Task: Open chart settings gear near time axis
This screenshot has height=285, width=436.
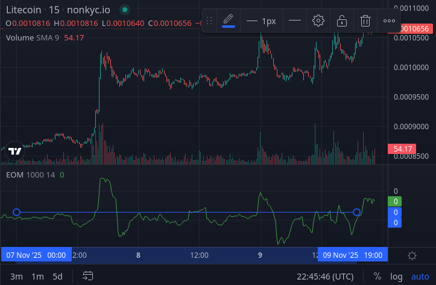Action: [412, 255]
